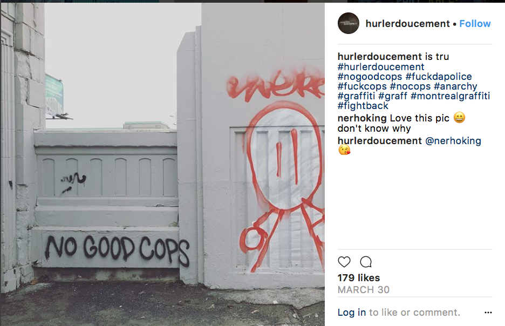The width and height of the screenshot is (505, 326).
Task: Click Log in to comment
Action: pos(352,313)
